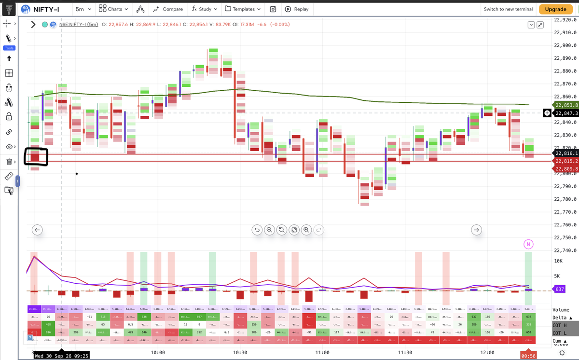Open chart settings gear icon
This screenshot has width=579, height=360.
[562, 353]
